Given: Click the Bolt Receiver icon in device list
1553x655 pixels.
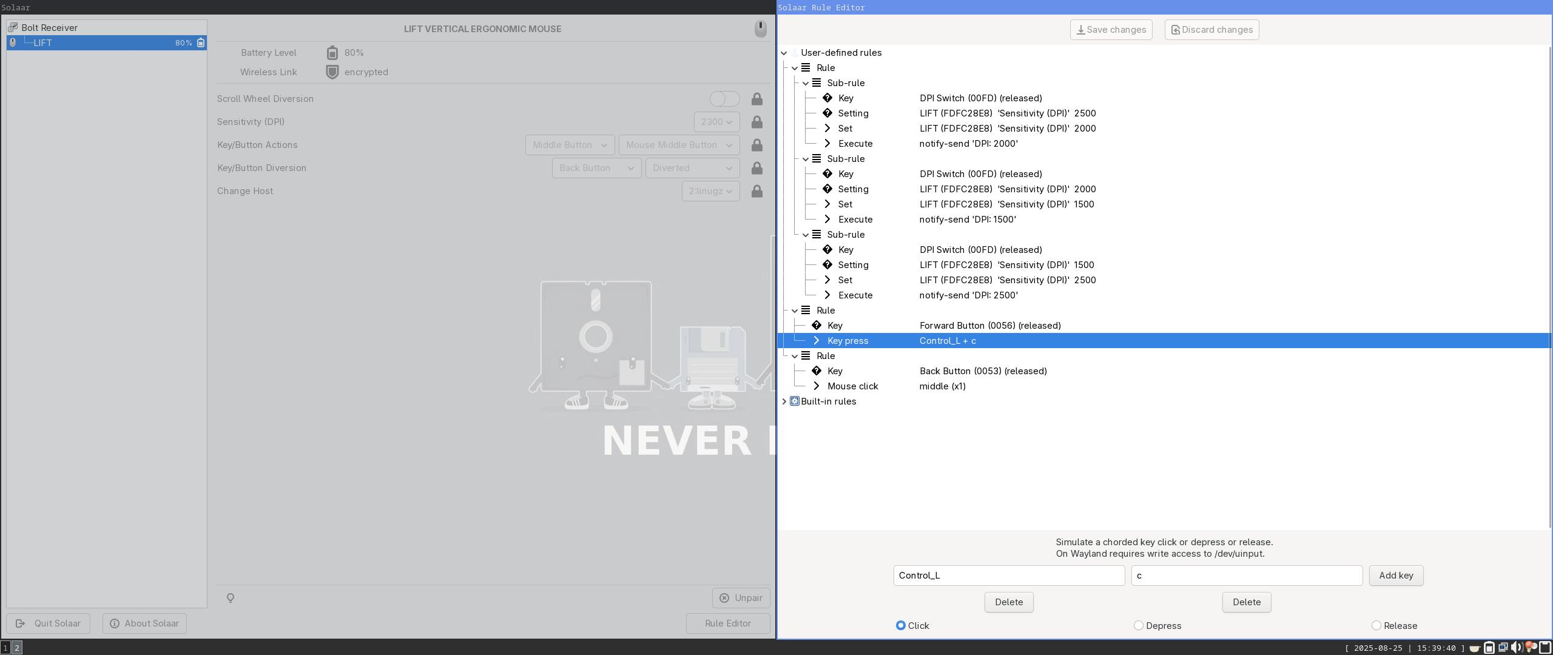Looking at the screenshot, I should pyautogui.click(x=13, y=28).
